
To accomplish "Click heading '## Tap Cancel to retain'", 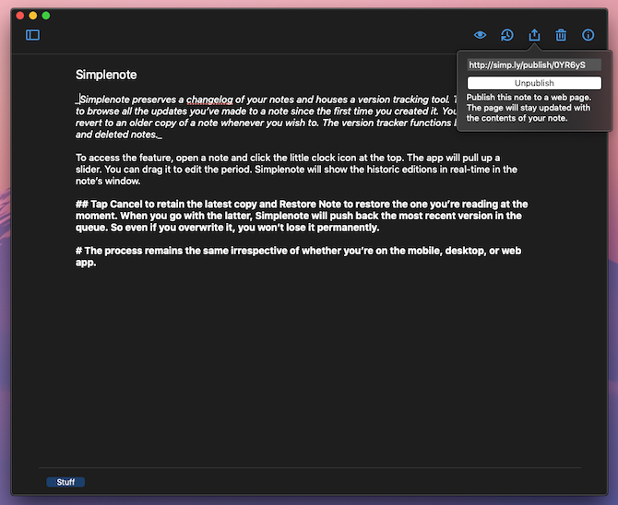I will click(x=302, y=216).
